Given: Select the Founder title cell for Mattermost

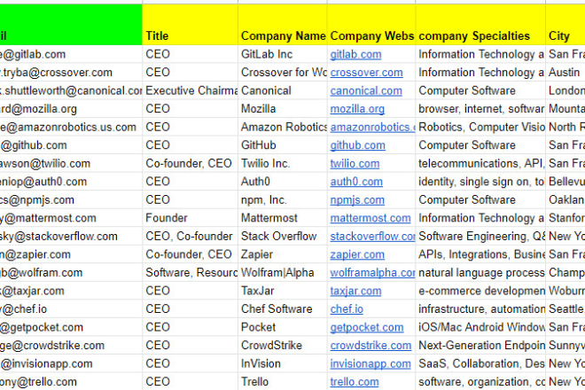Looking at the screenshot, I should (190, 218).
